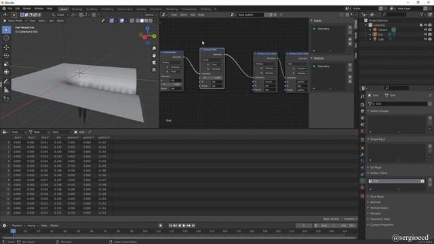Select the Add Cube tool
This screenshot has height=244, width=434.
coord(6,99)
